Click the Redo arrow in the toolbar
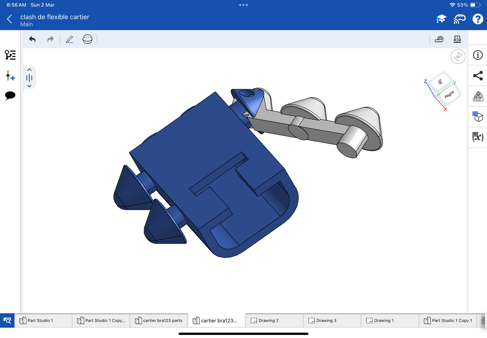This screenshot has height=338, width=487. click(x=51, y=39)
